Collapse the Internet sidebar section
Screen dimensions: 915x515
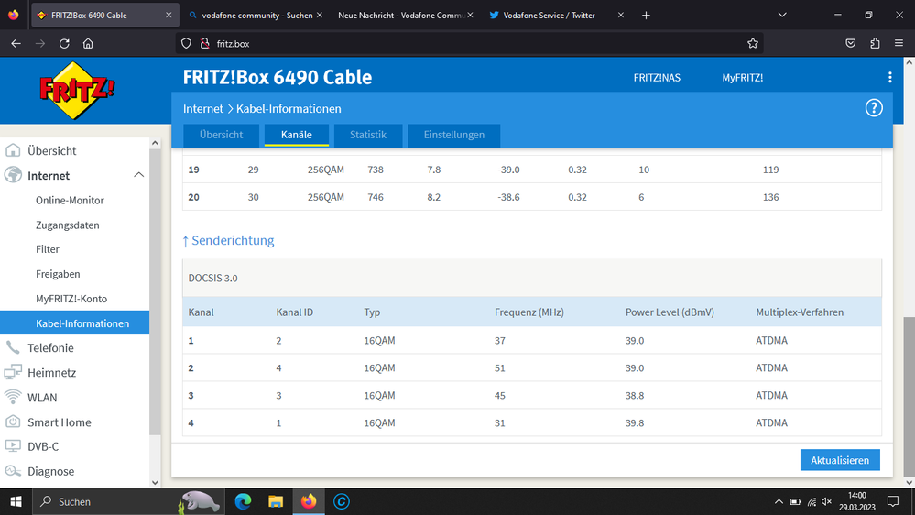(x=138, y=175)
